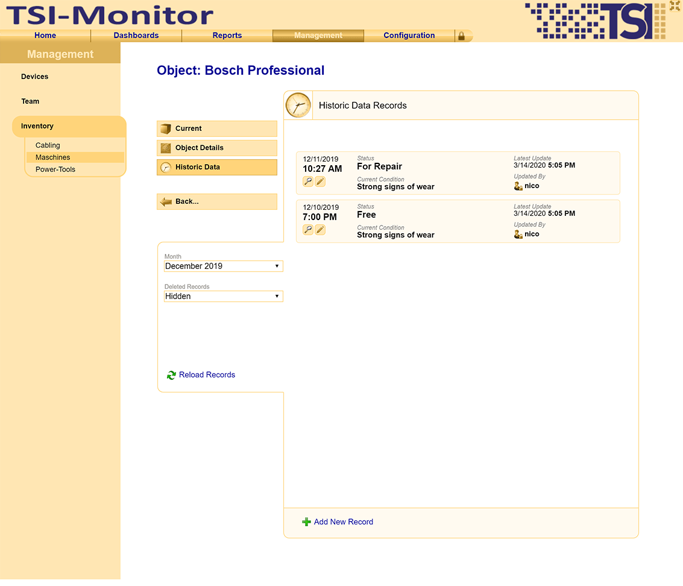The height and width of the screenshot is (586, 683).
Task: Open Devices in the Management sidebar
Action: [x=35, y=77]
